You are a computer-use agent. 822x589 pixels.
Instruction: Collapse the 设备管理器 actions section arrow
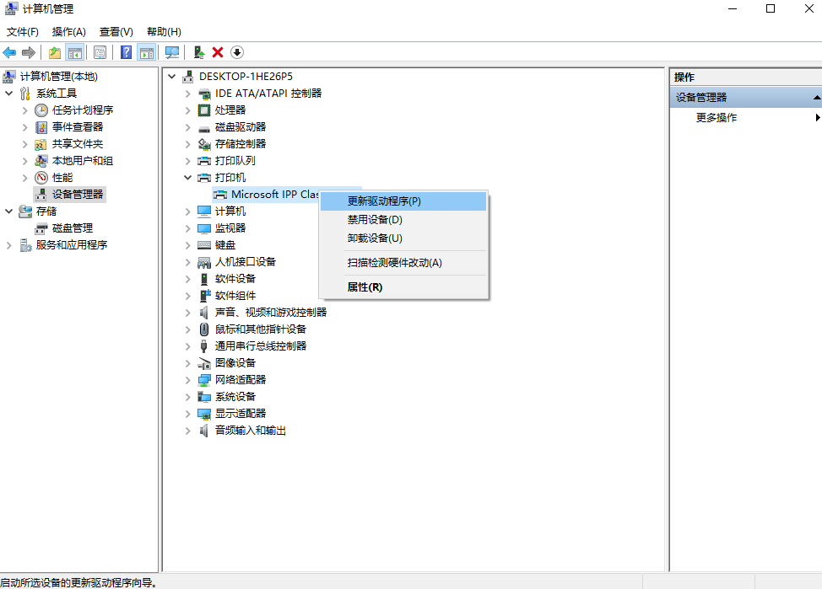pos(816,98)
